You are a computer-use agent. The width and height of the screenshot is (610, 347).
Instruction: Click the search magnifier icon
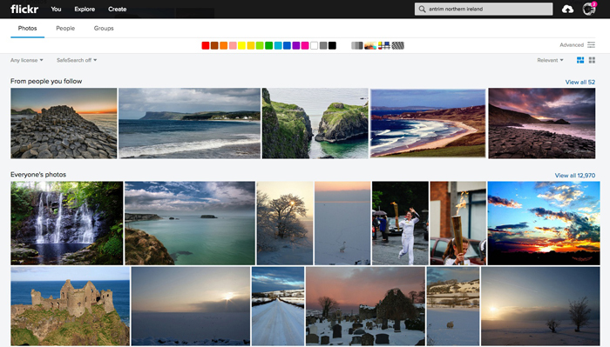coord(422,9)
